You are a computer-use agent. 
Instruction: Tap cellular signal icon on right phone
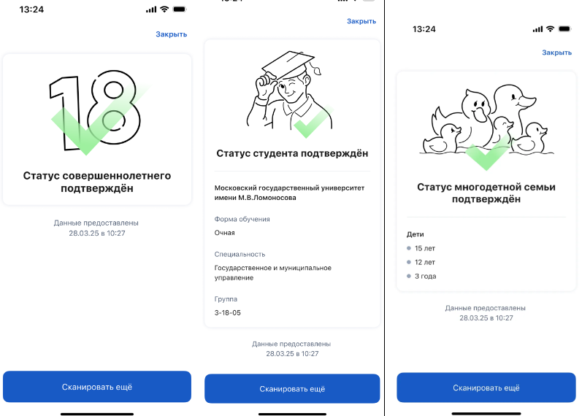point(537,29)
